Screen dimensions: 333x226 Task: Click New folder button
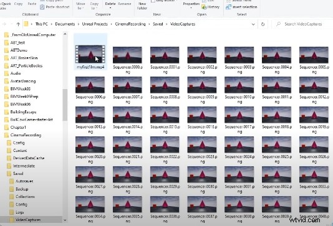click(x=142, y=6)
